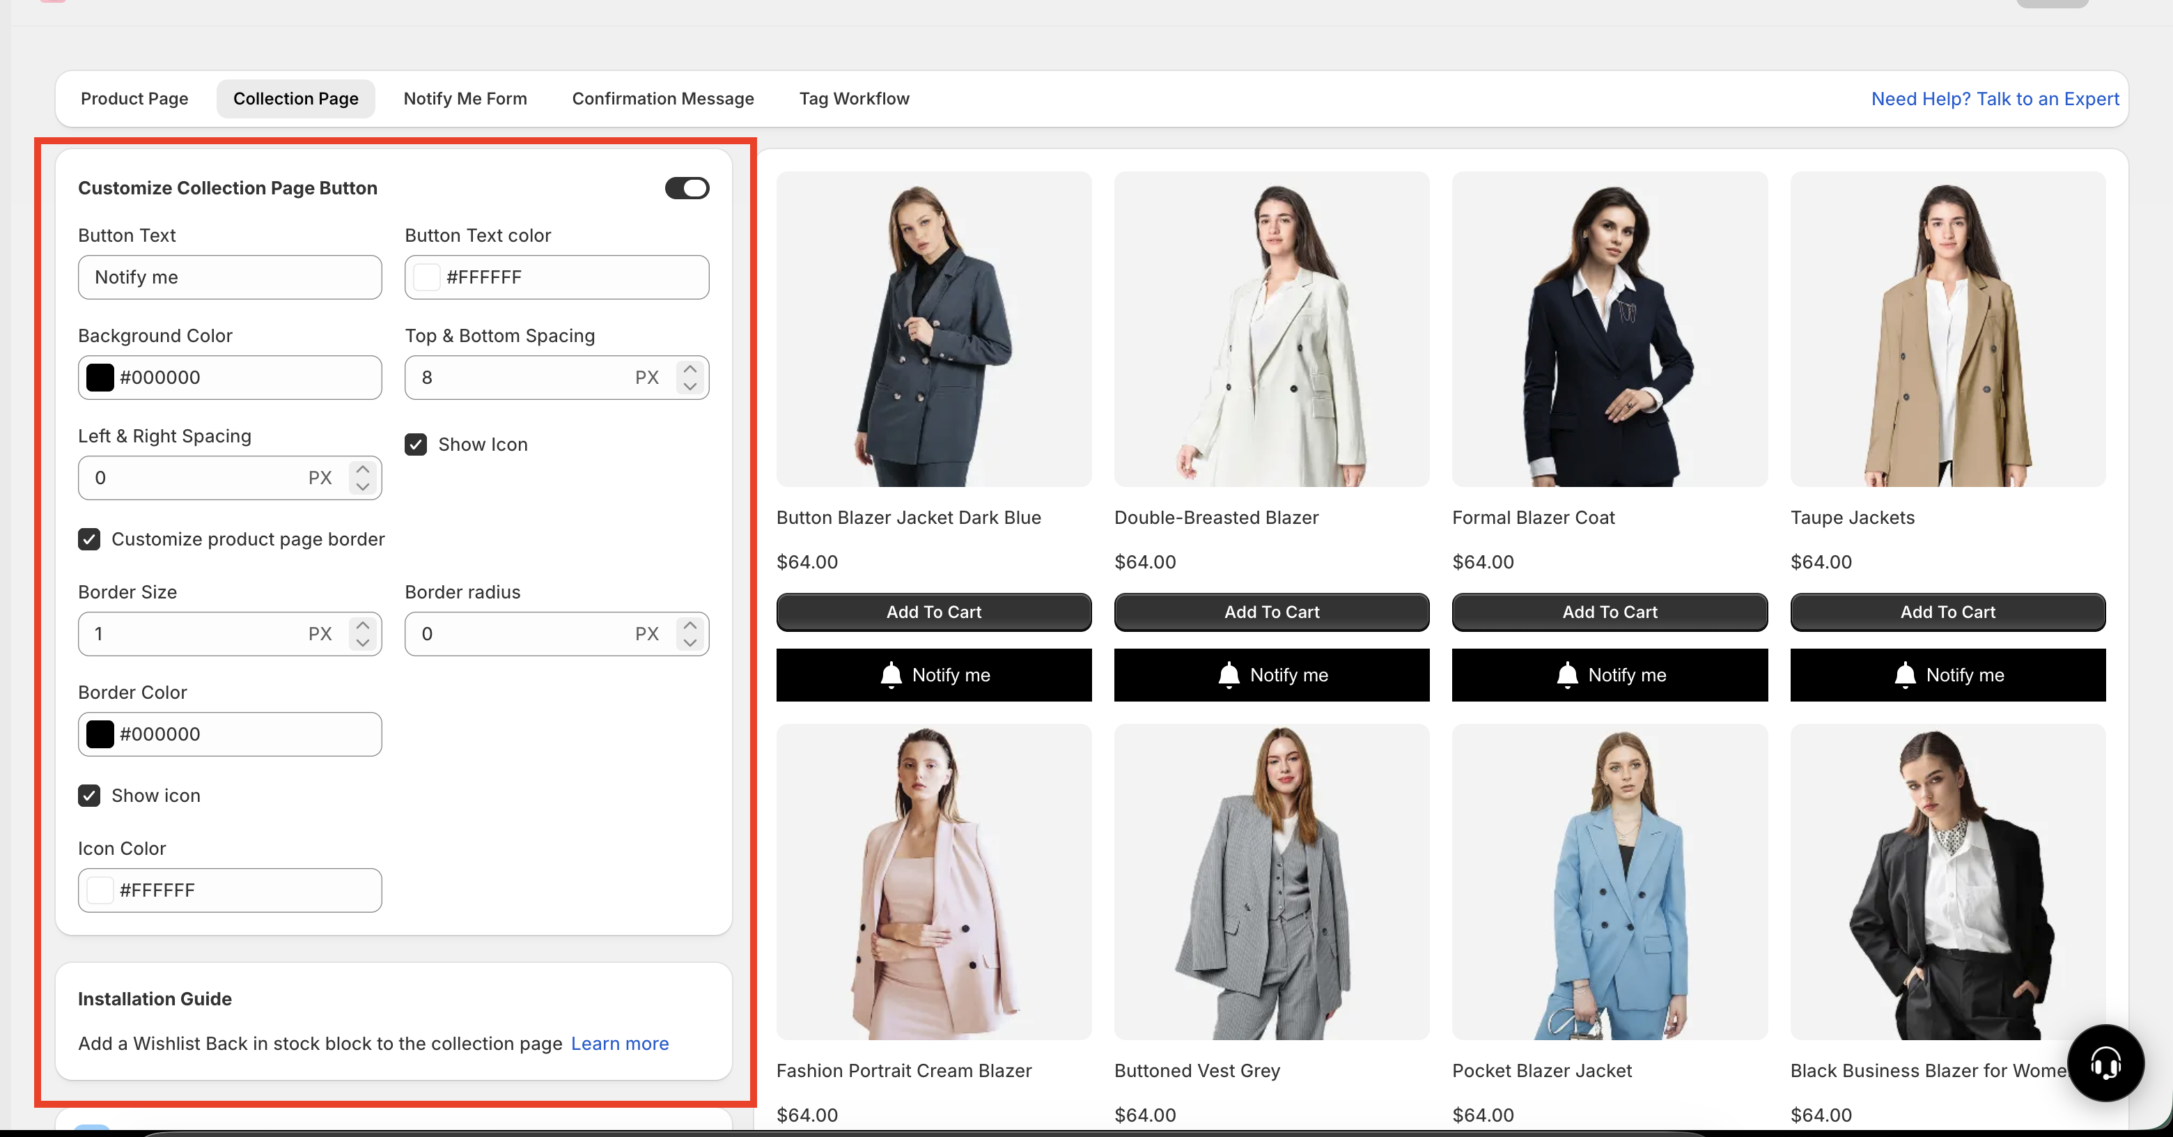Increase Left & Right Spacing value
Image resolution: width=2173 pixels, height=1137 pixels.
(x=363, y=468)
